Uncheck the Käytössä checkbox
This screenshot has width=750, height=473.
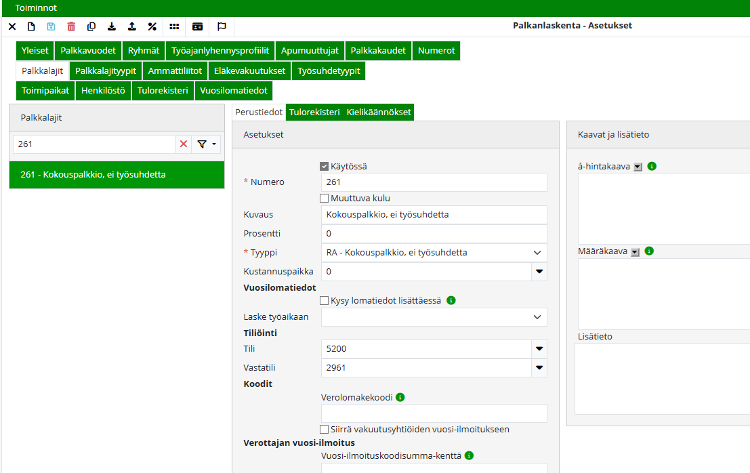pos(325,165)
